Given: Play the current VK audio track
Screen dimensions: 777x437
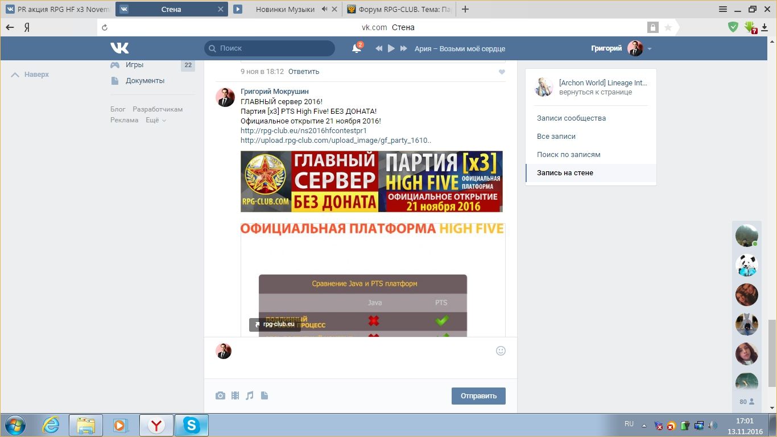Looking at the screenshot, I should click(x=391, y=48).
